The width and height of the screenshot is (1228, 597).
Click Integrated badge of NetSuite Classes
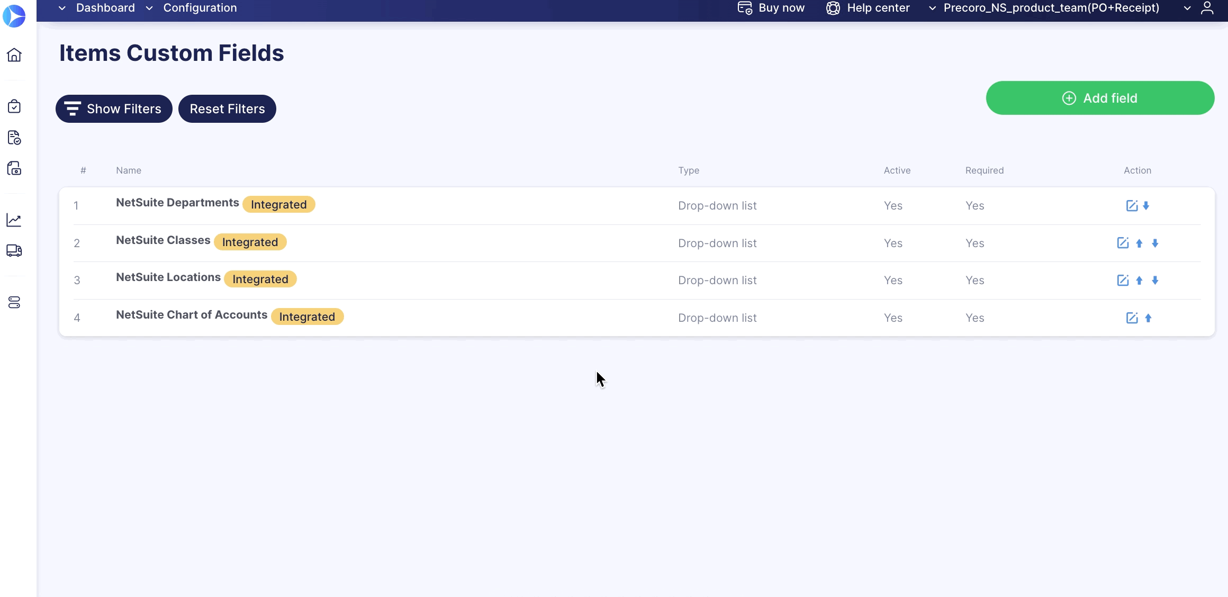[x=250, y=242]
